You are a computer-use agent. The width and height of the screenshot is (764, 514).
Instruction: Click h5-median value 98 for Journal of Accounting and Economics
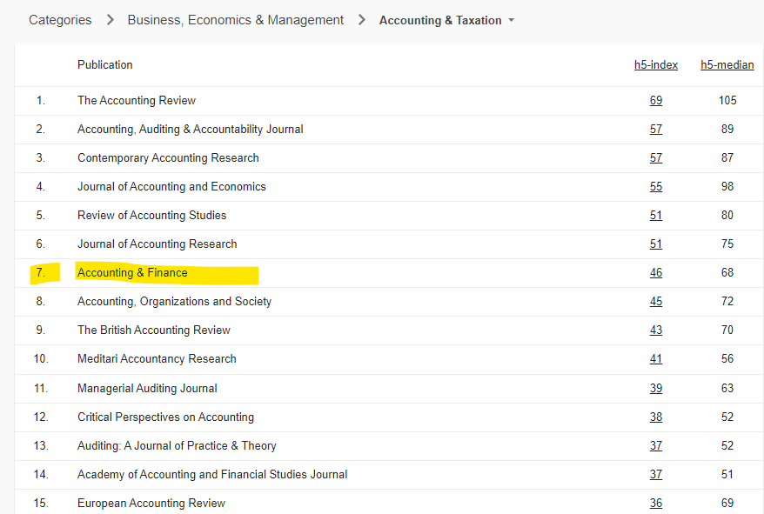point(727,187)
